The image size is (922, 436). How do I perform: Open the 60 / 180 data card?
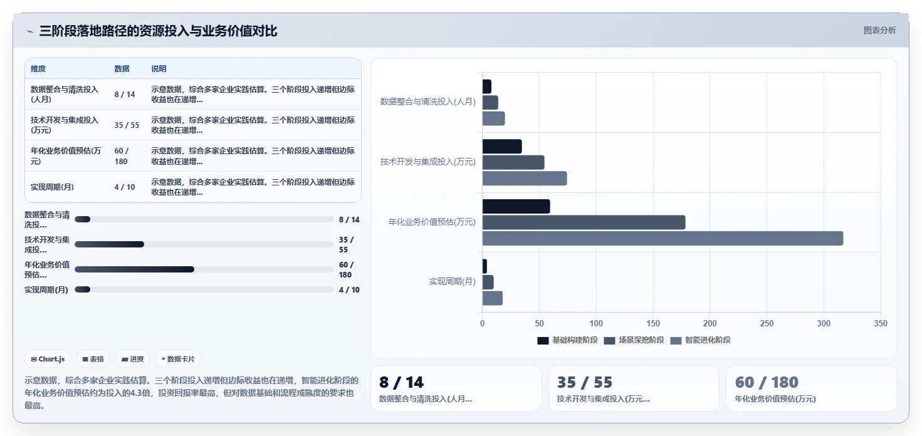tap(812, 388)
